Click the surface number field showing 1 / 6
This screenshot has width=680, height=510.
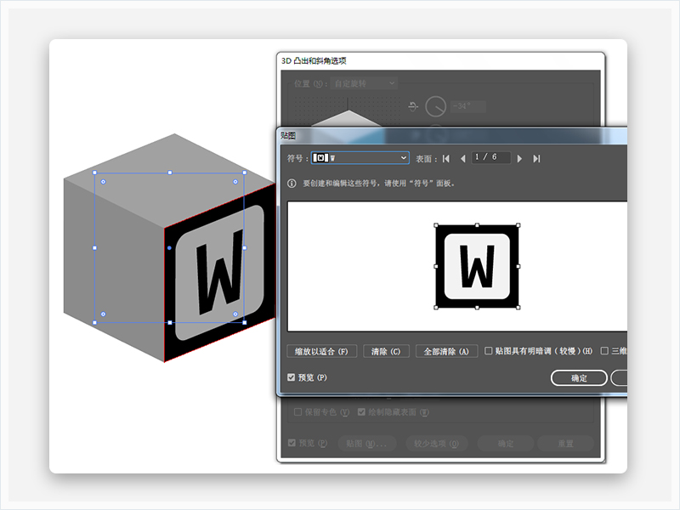click(x=490, y=158)
